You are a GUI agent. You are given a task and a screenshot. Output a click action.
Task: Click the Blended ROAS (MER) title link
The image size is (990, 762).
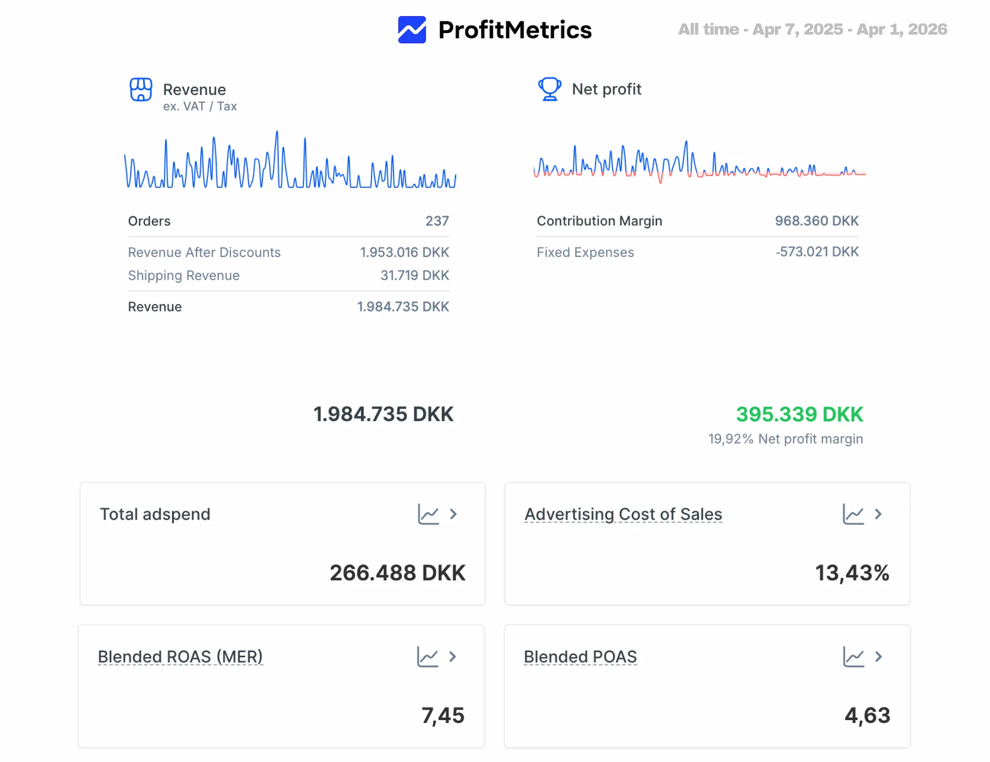click(180, 657)
